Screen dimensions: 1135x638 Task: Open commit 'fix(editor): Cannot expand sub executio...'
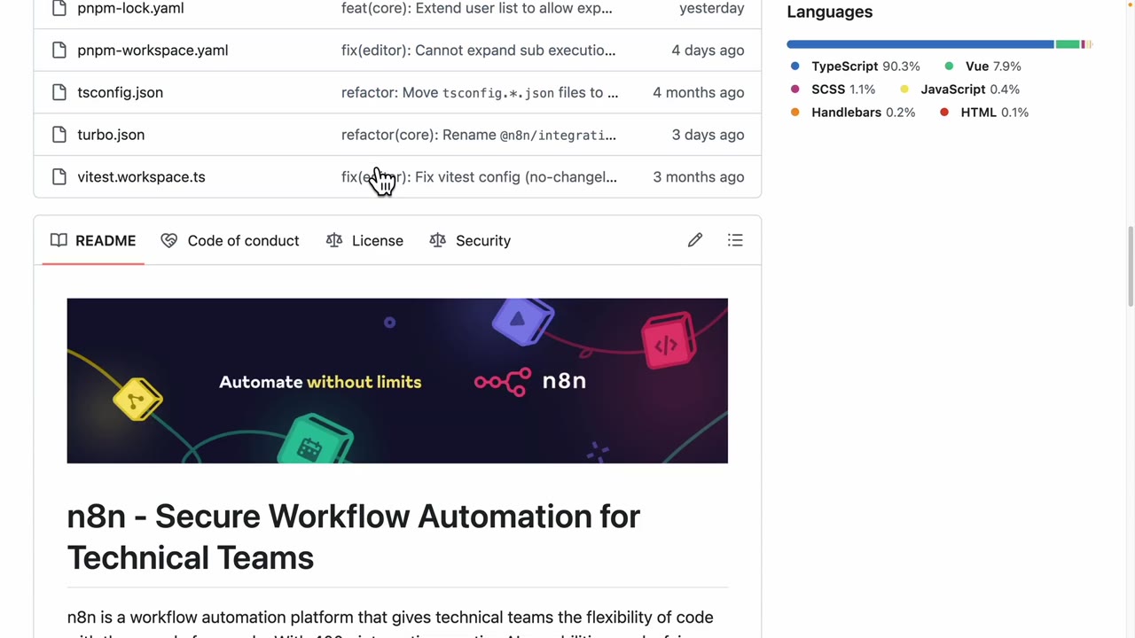(x=478, y=51)
